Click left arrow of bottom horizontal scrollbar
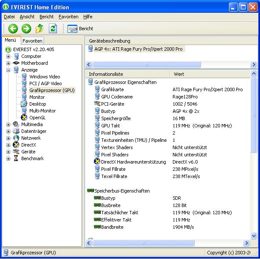The width and height of the screenshot is (260, 259). (89, 243)
